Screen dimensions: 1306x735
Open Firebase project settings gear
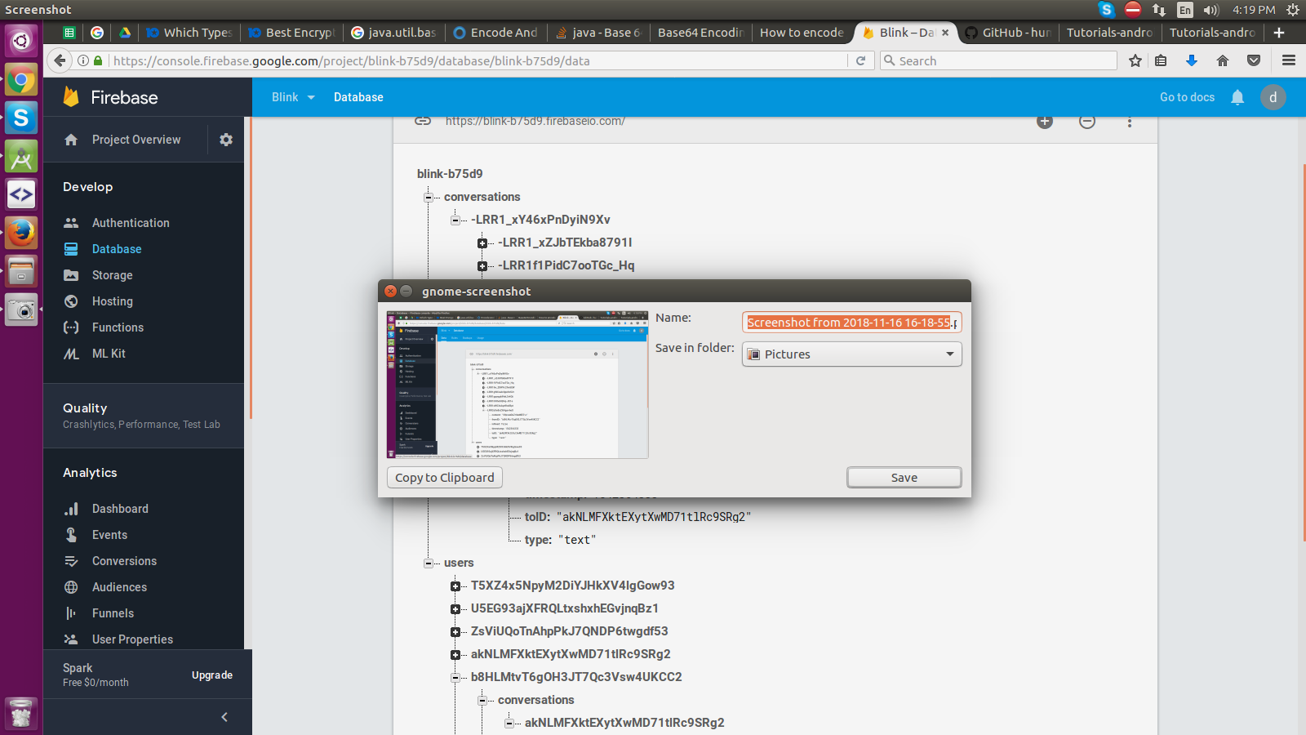(x=226, y=140)
